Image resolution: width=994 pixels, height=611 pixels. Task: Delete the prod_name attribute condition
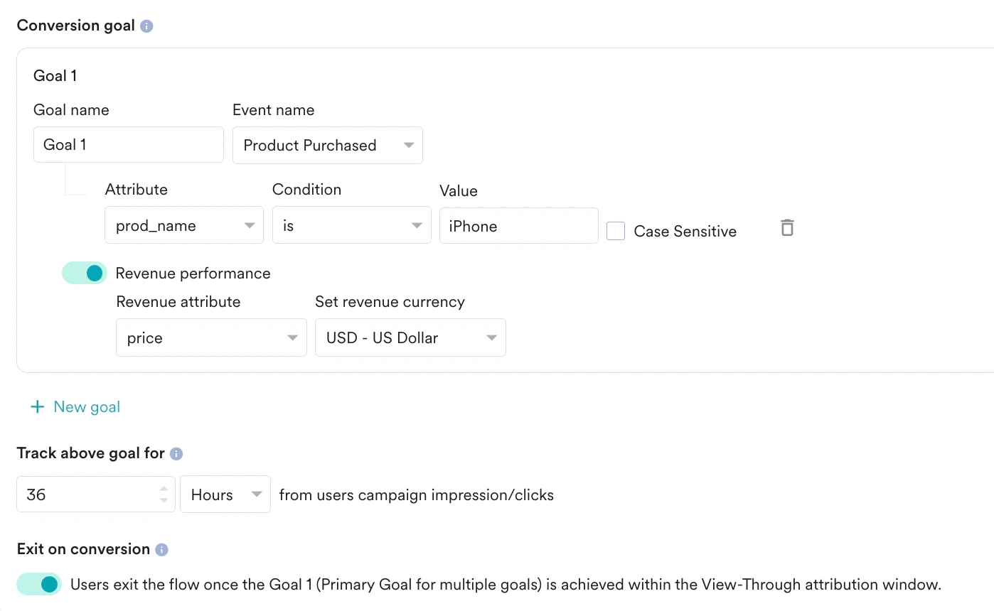(786, 228)
